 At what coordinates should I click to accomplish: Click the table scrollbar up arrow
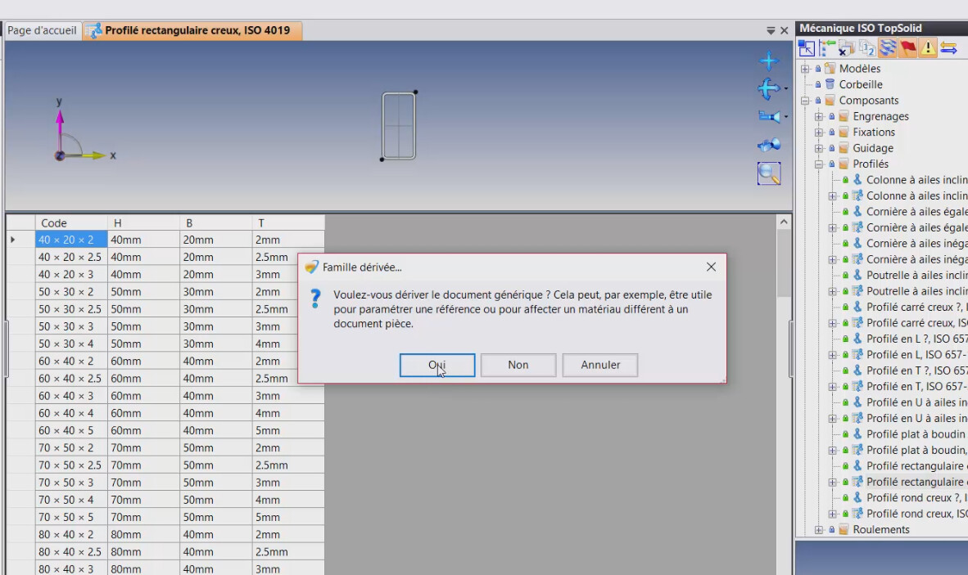[x=784, y=222]
